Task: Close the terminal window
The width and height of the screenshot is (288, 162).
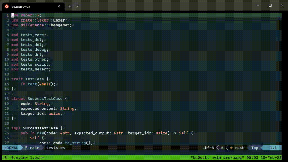Action: tap(282, 5)
